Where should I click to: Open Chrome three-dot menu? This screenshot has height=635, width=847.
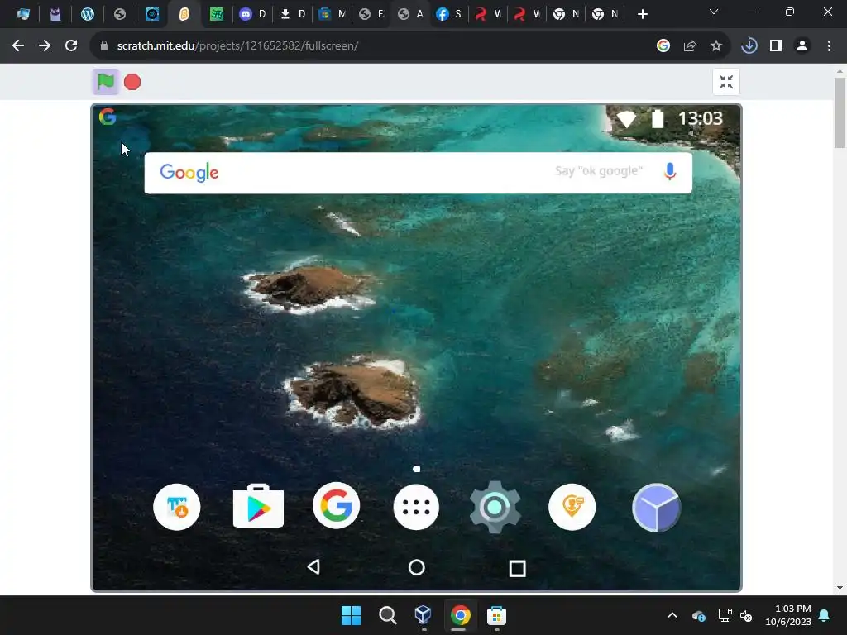(x=829, y=46)
